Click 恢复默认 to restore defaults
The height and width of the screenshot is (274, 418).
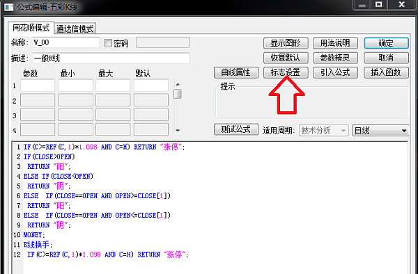pyautogui.click(x=286, y=58)
